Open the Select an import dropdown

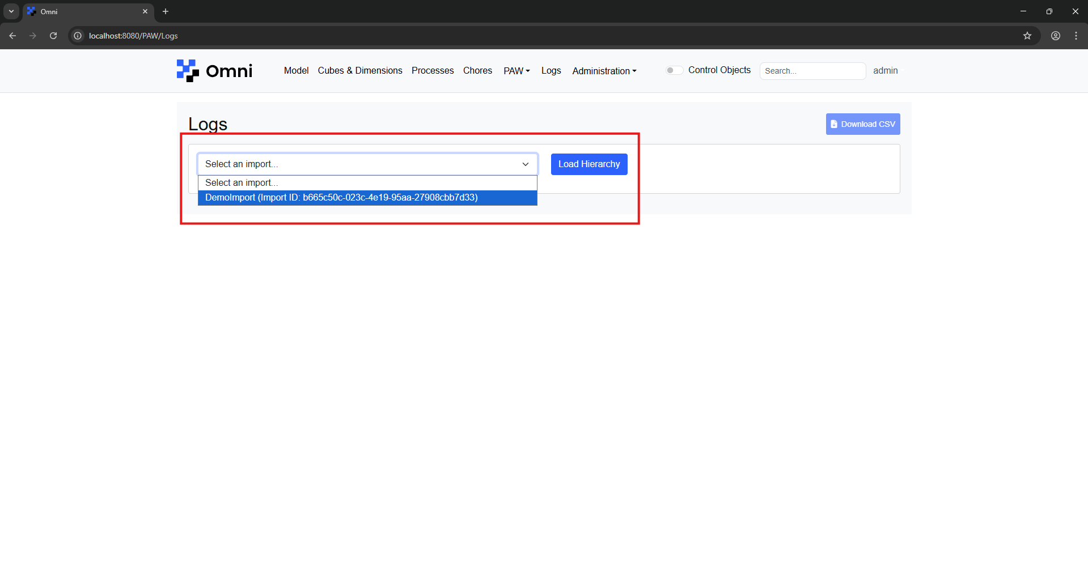pyautogui.click(x=367, y=164)
